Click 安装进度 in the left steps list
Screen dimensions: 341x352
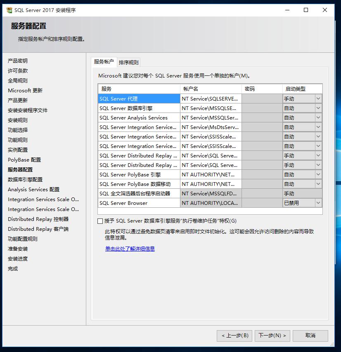coord(17,258)
